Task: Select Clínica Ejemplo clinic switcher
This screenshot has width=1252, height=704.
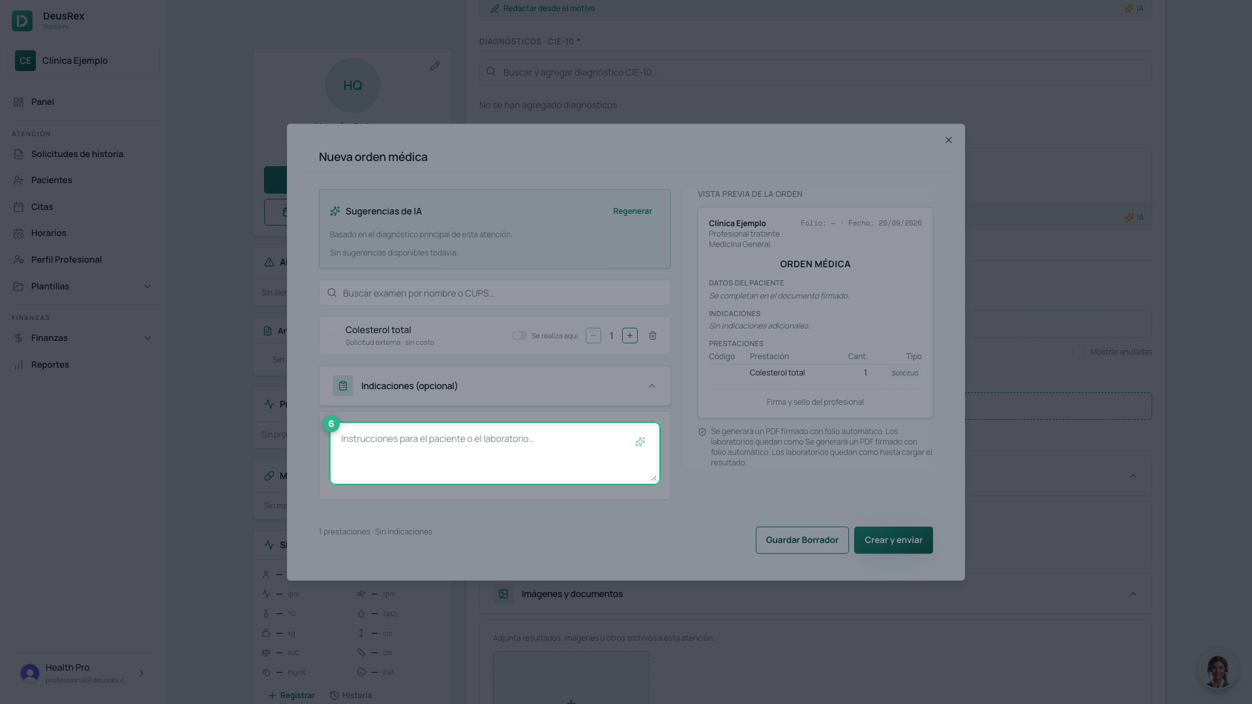Action: tap(83, 61)
